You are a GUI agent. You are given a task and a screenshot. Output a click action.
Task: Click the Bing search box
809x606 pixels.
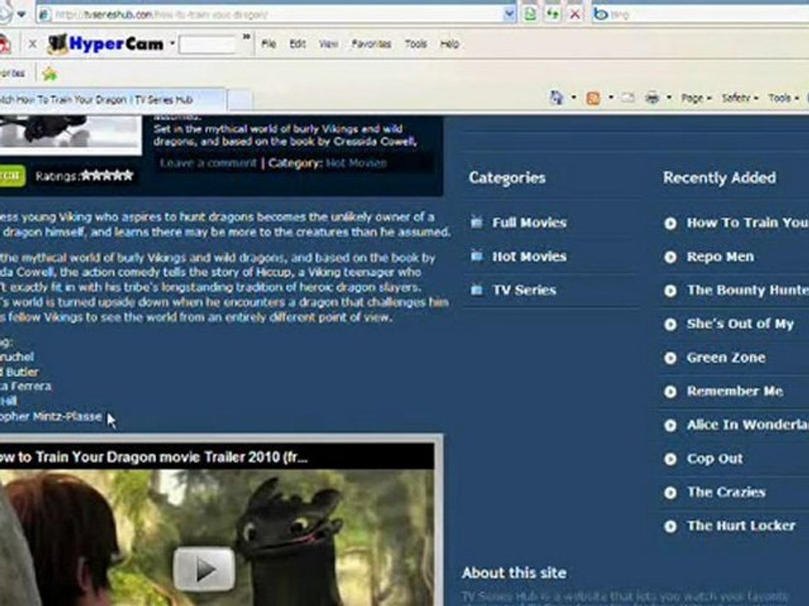[707, 14]
